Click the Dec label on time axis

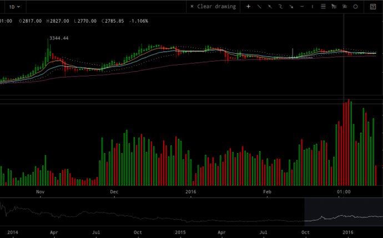point(114,192)
